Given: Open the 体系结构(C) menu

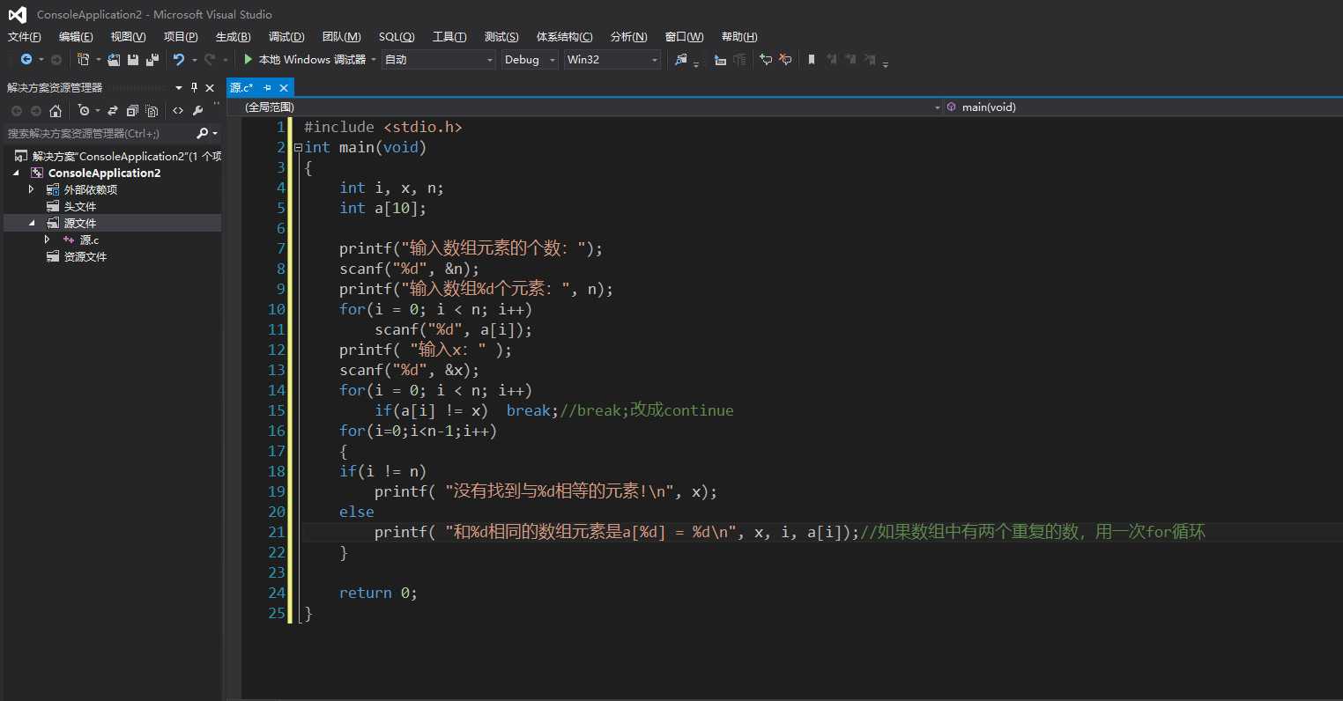Looking at the screenshot, I should 564,36.
